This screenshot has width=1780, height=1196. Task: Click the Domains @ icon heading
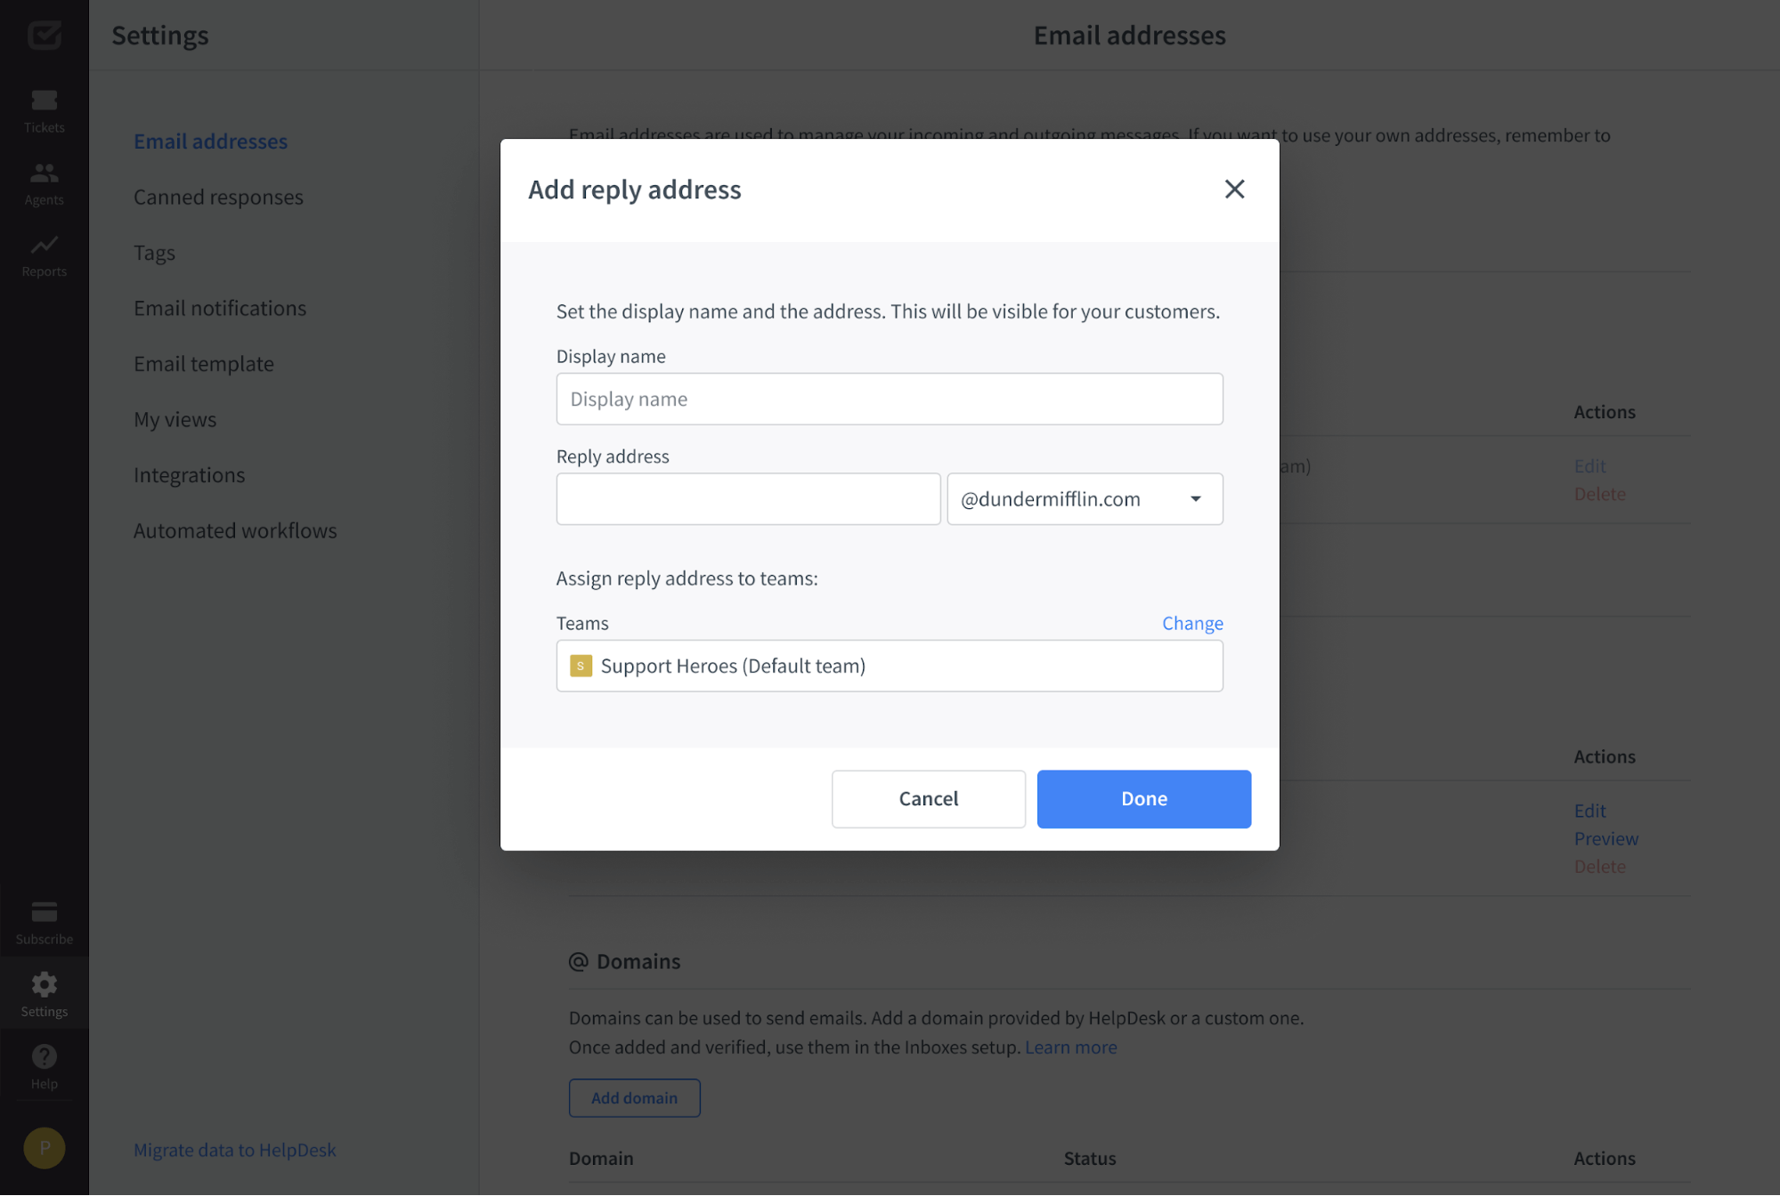[x=580, y=961]
